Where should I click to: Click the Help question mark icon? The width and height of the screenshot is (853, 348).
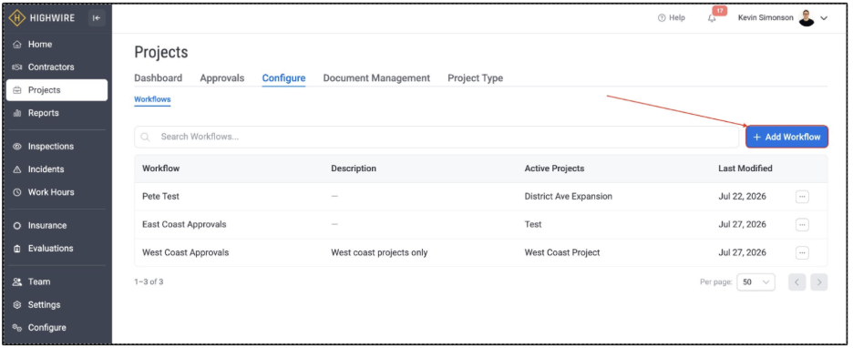tap(662, 18)
